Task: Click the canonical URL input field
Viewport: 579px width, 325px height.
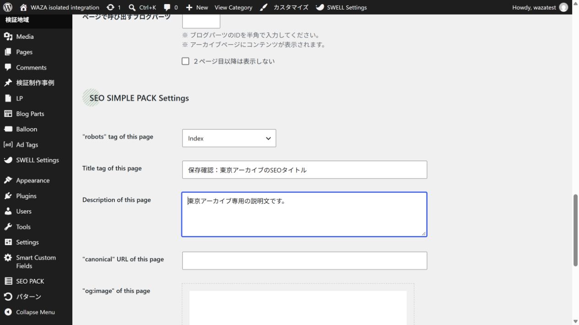Action: [304, 261]
